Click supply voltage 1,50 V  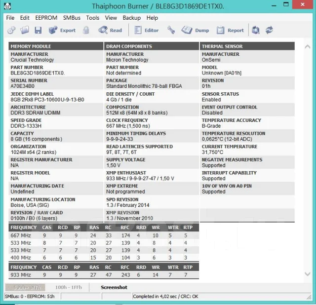coord(113,165)
